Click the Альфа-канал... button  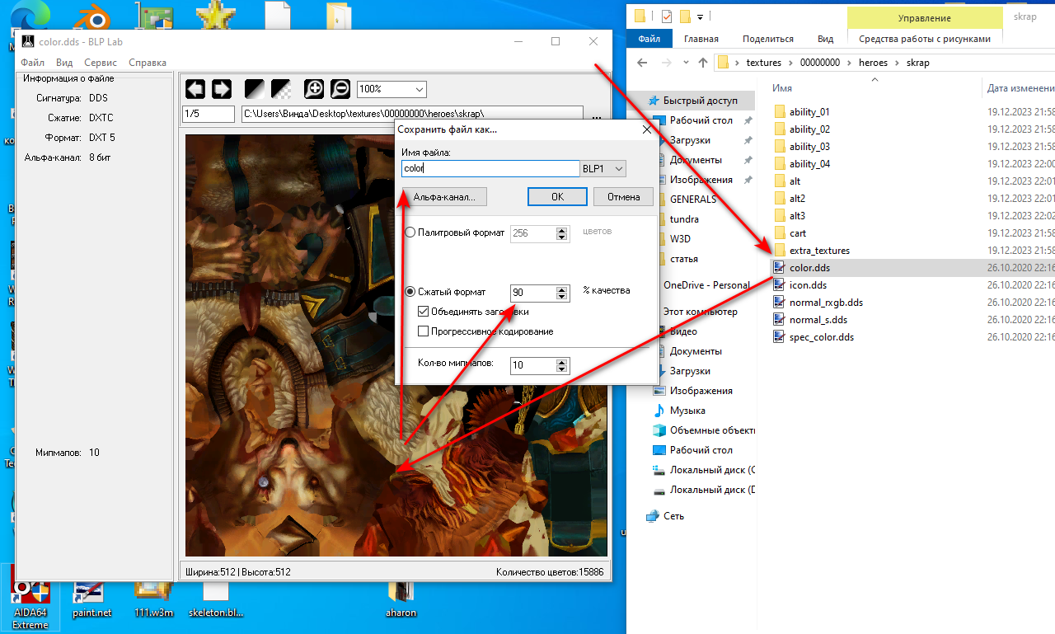[444, 197]
